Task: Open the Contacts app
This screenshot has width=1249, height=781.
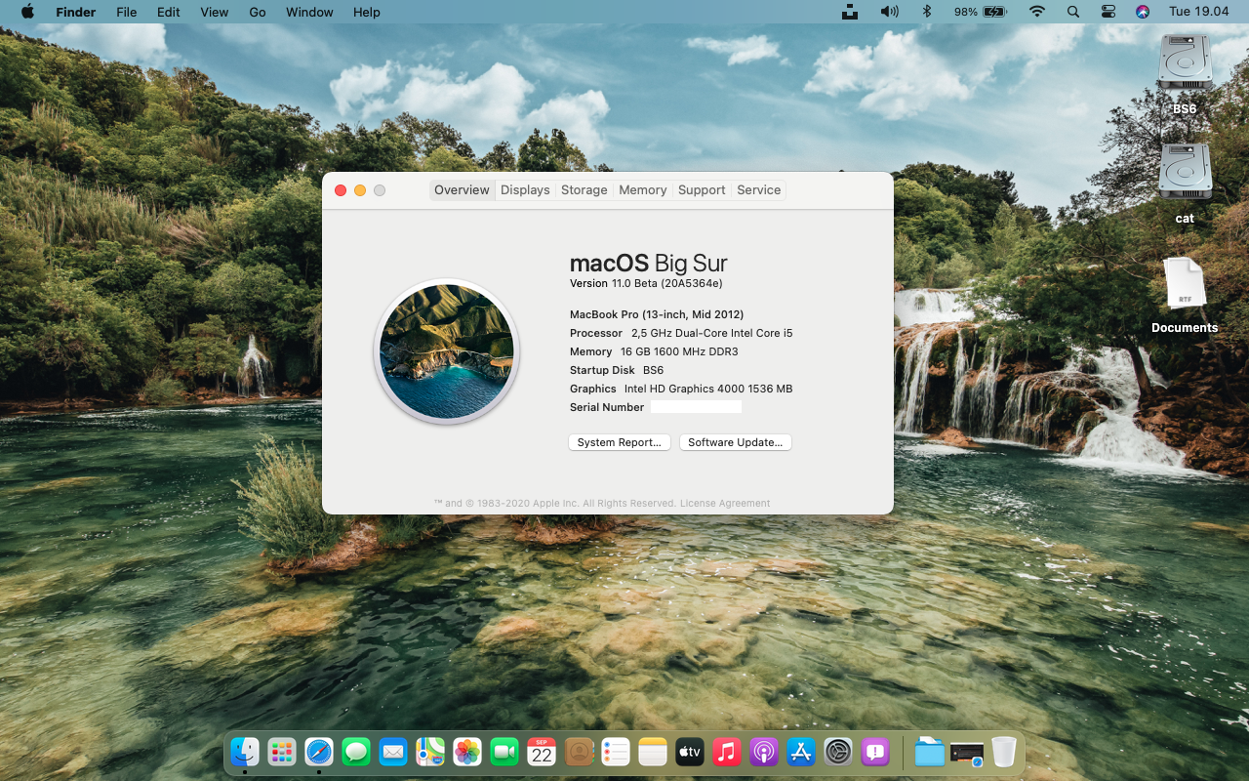Action: click(579, 752)
